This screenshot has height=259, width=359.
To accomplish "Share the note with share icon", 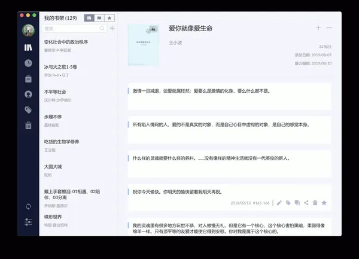I will [x=306, y=203].
